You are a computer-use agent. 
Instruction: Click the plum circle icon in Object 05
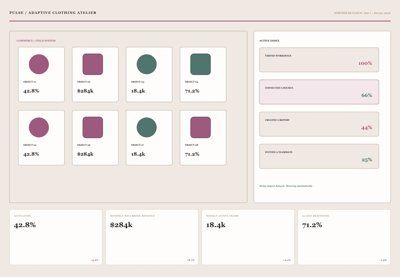[39, 127]
